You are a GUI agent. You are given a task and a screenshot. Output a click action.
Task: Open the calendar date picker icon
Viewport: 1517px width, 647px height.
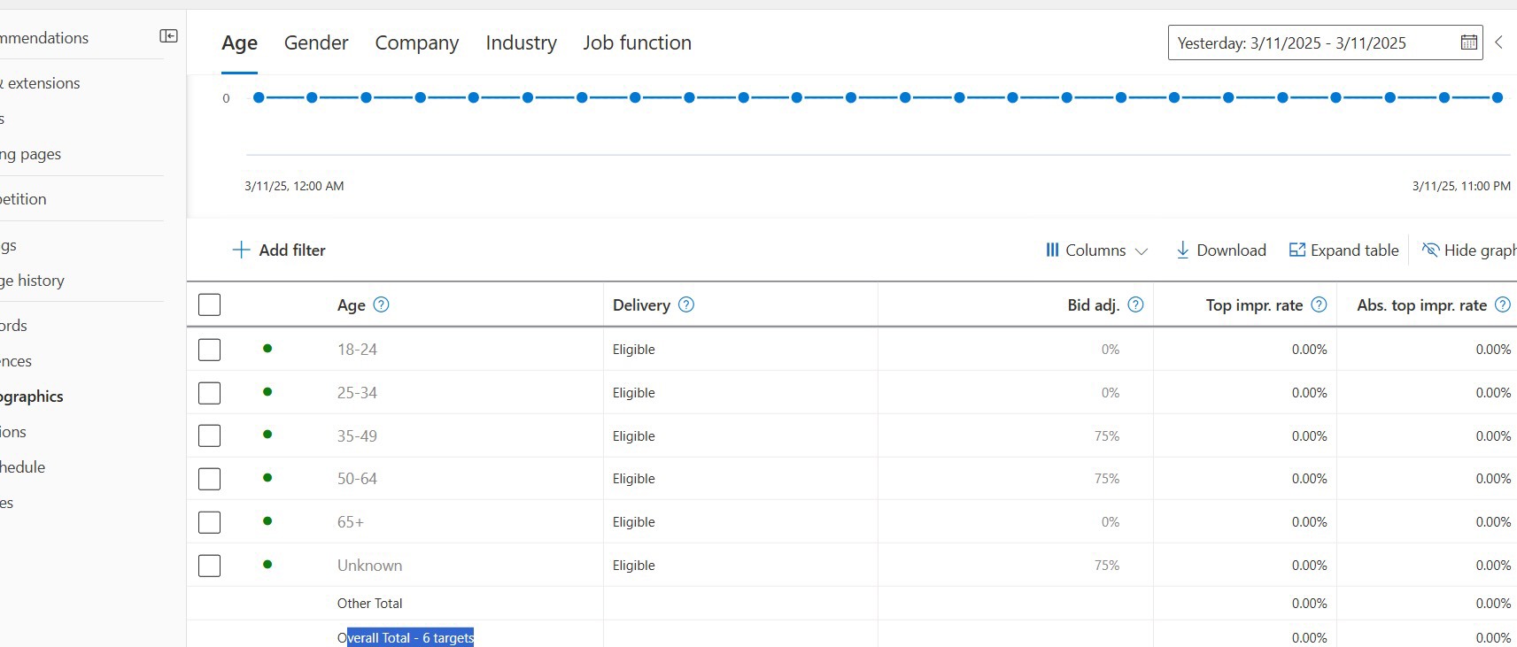pos(1468,42)
